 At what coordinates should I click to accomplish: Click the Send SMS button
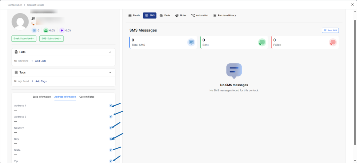click(x=330, y=31)
